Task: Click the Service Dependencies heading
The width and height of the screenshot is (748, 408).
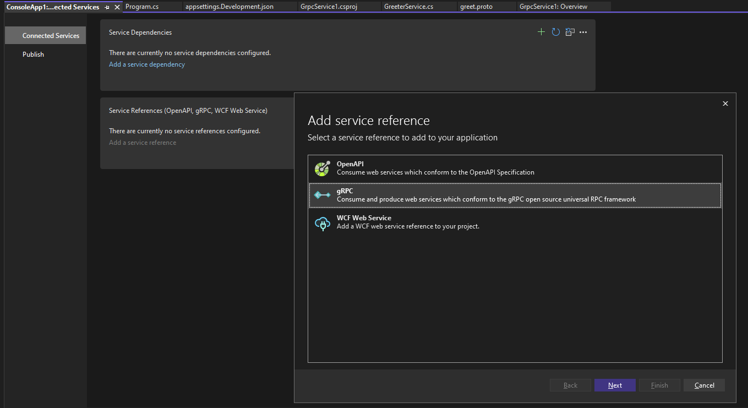Action: pos(140,32)
